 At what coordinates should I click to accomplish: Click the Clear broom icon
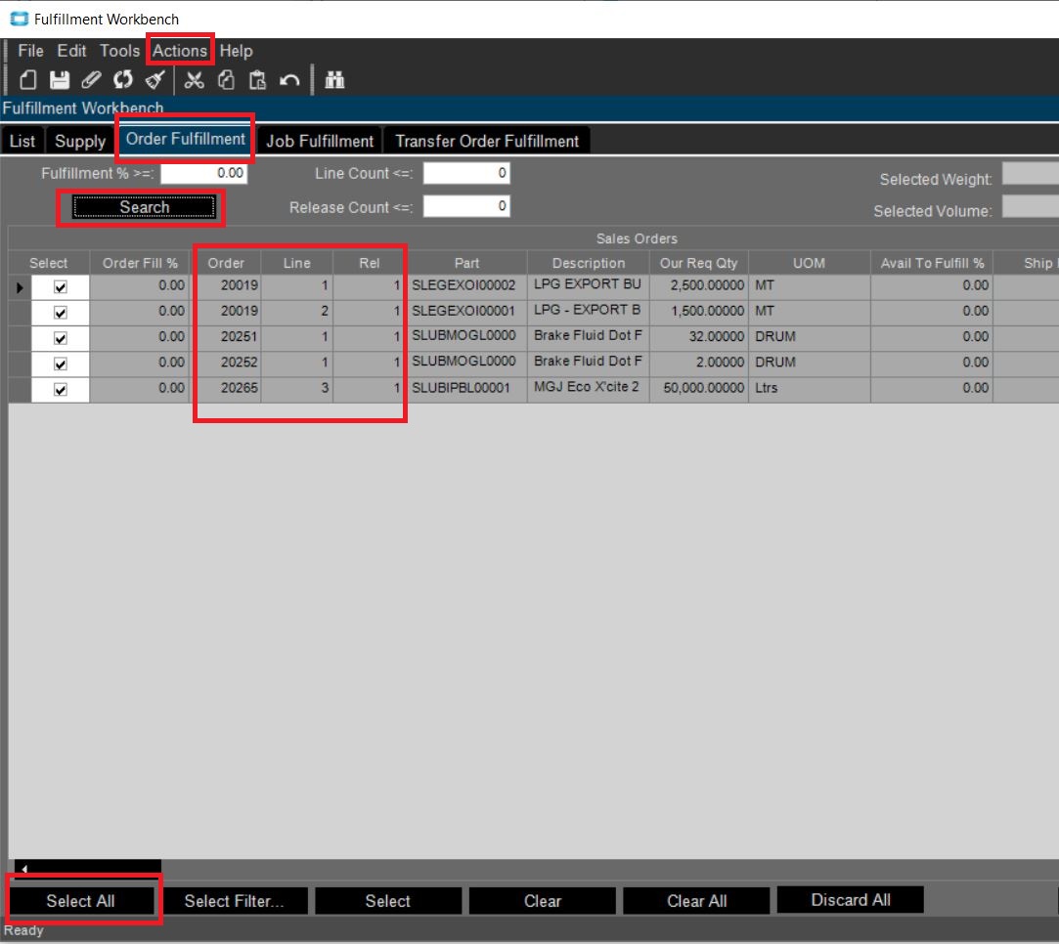(x=154, y=80)
